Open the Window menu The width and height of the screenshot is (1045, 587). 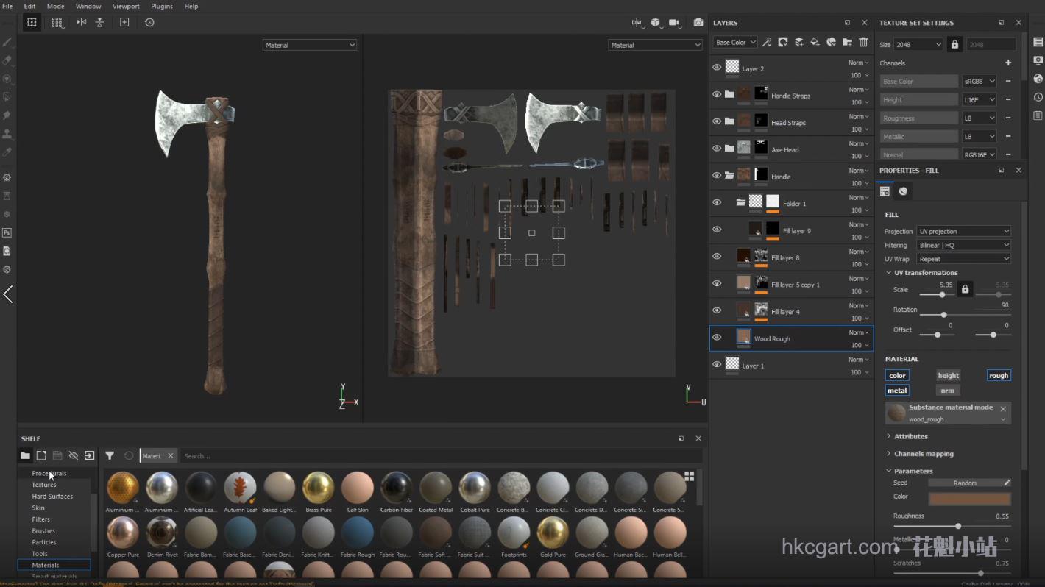click(x=88, y=6)
